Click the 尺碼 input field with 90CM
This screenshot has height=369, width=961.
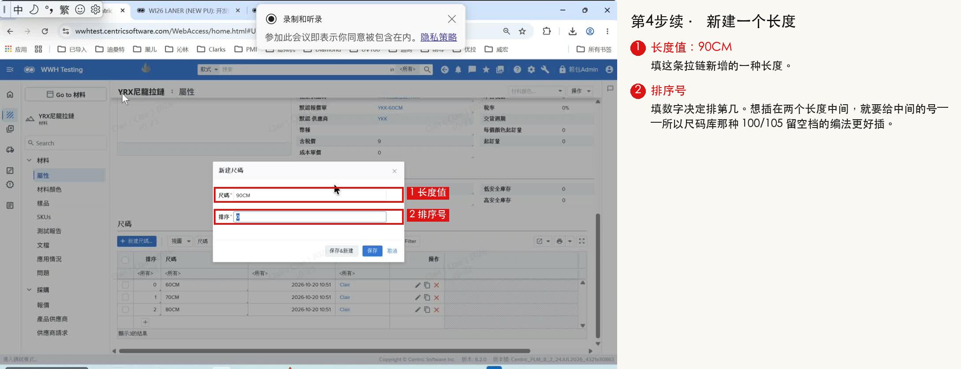(x=309, y=195)
